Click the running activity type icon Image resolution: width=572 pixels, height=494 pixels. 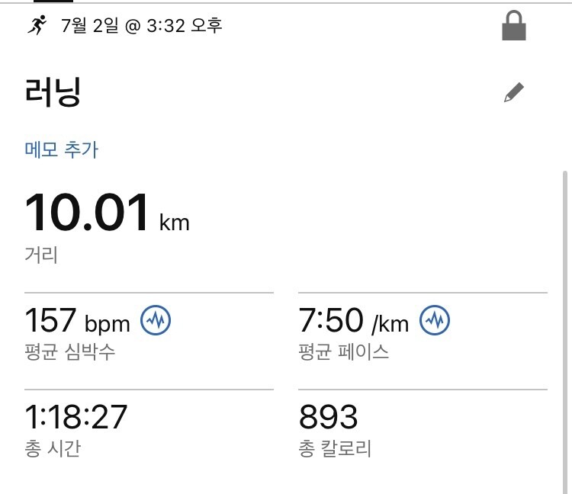tap(37, 25)
